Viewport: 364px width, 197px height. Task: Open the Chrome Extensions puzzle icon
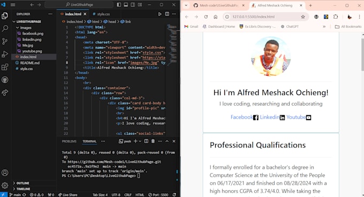(336, 17)
